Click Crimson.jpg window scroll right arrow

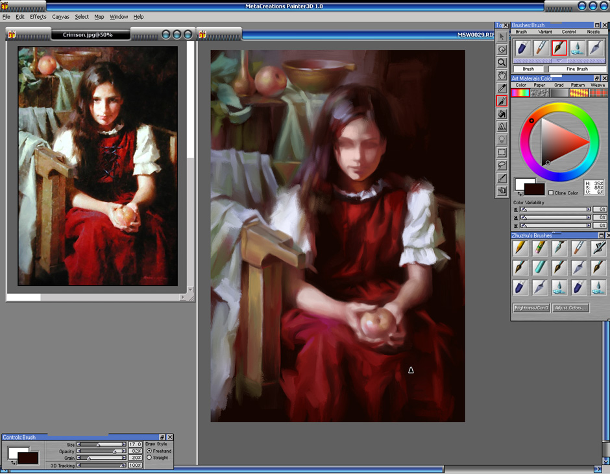click(x=182, y=298)
